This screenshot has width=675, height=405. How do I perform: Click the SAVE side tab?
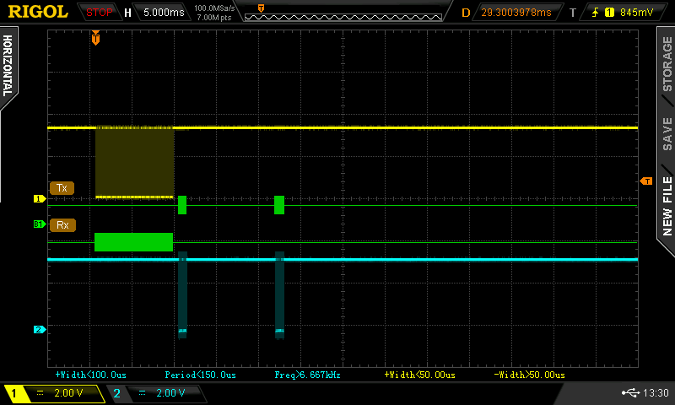click(667, 134)
